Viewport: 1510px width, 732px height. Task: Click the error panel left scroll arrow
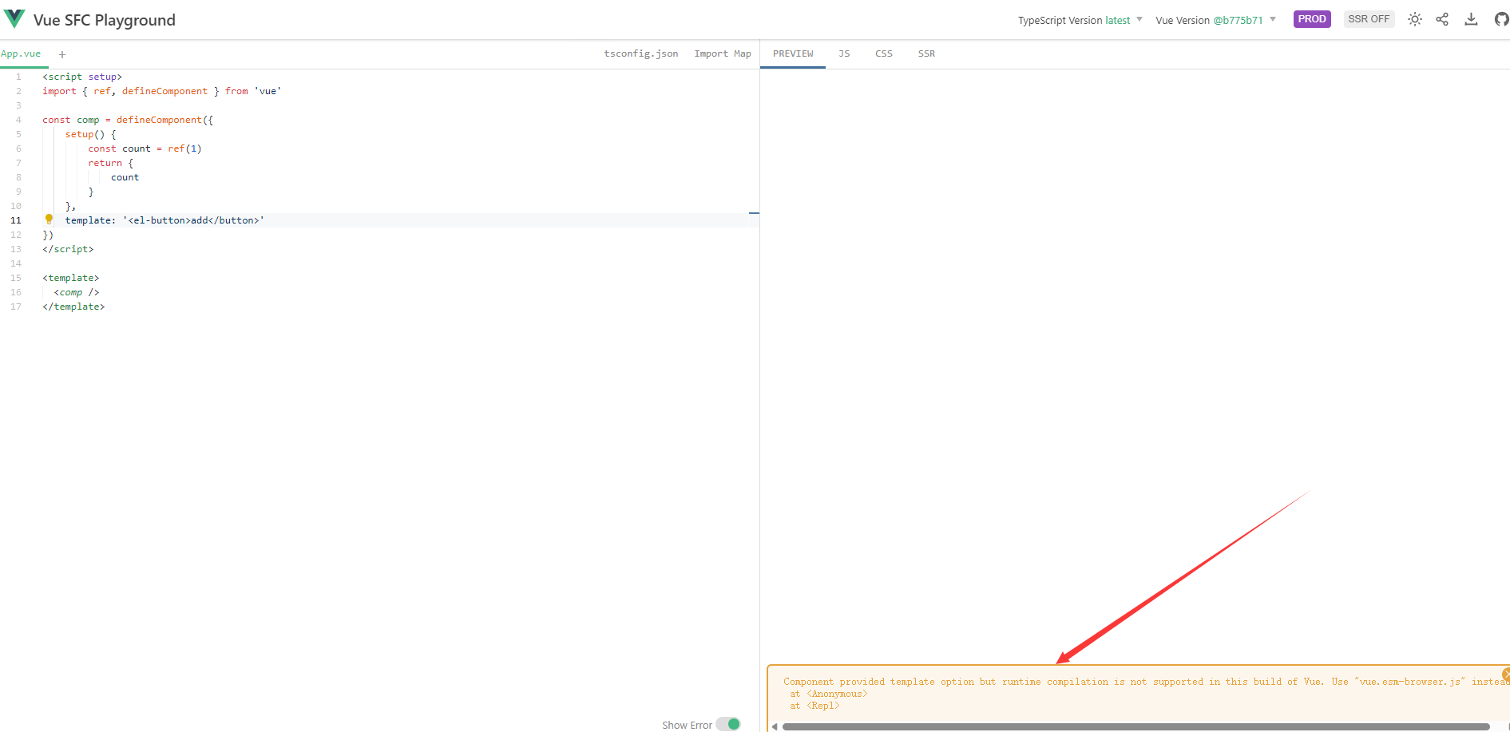(775, 726)
